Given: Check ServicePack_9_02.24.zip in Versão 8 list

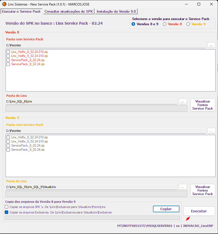Looking at the screenshot, I should (x=8, y=64).
